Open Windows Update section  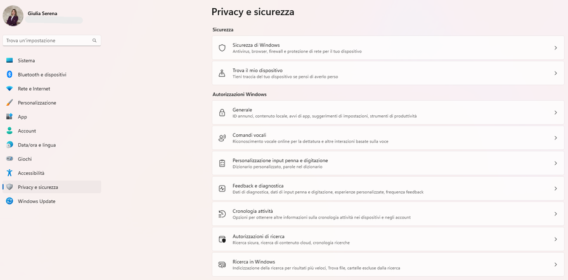36,201
